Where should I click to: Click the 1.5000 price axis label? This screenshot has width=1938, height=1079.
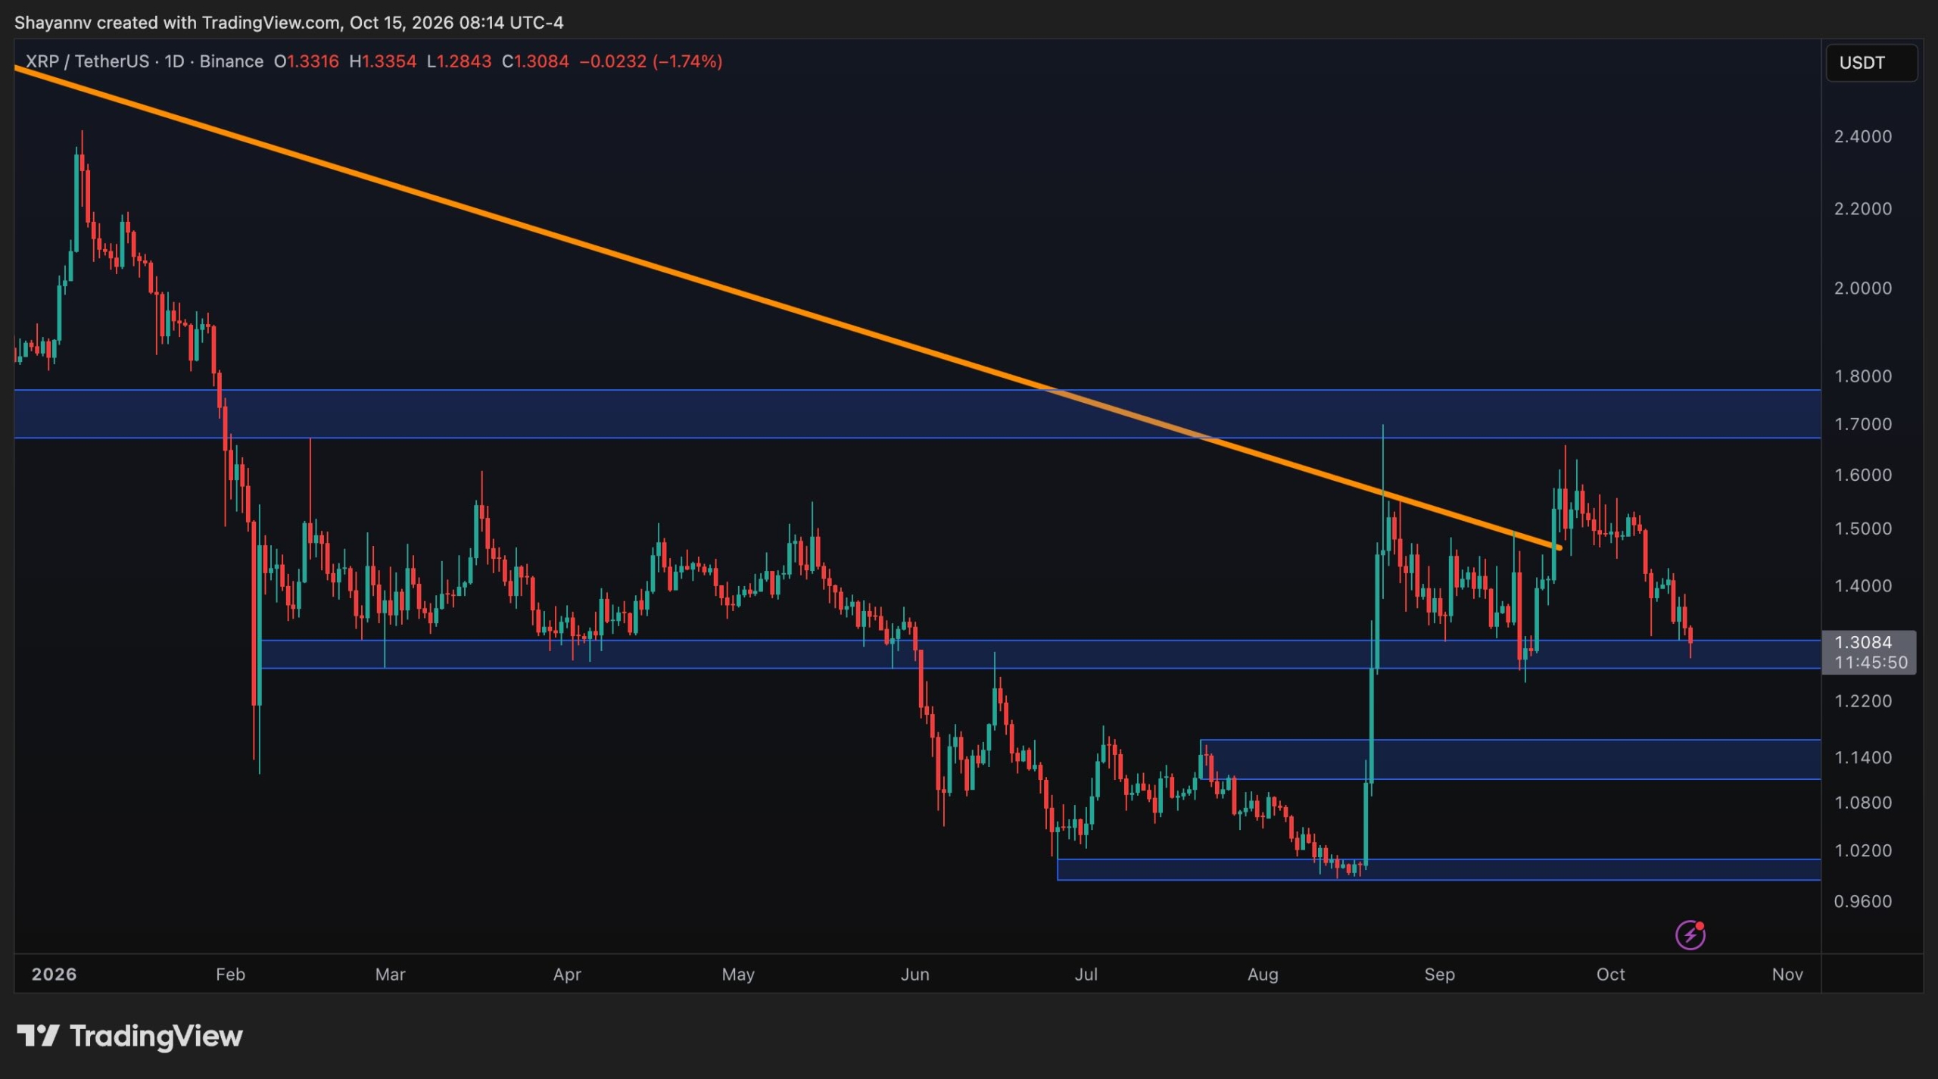[x=1862, y=529]
